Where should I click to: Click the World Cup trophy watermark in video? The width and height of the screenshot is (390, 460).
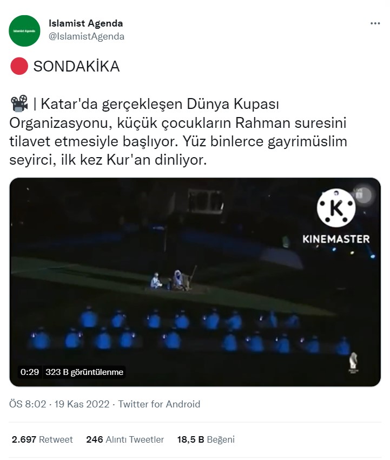pos(353,363)
